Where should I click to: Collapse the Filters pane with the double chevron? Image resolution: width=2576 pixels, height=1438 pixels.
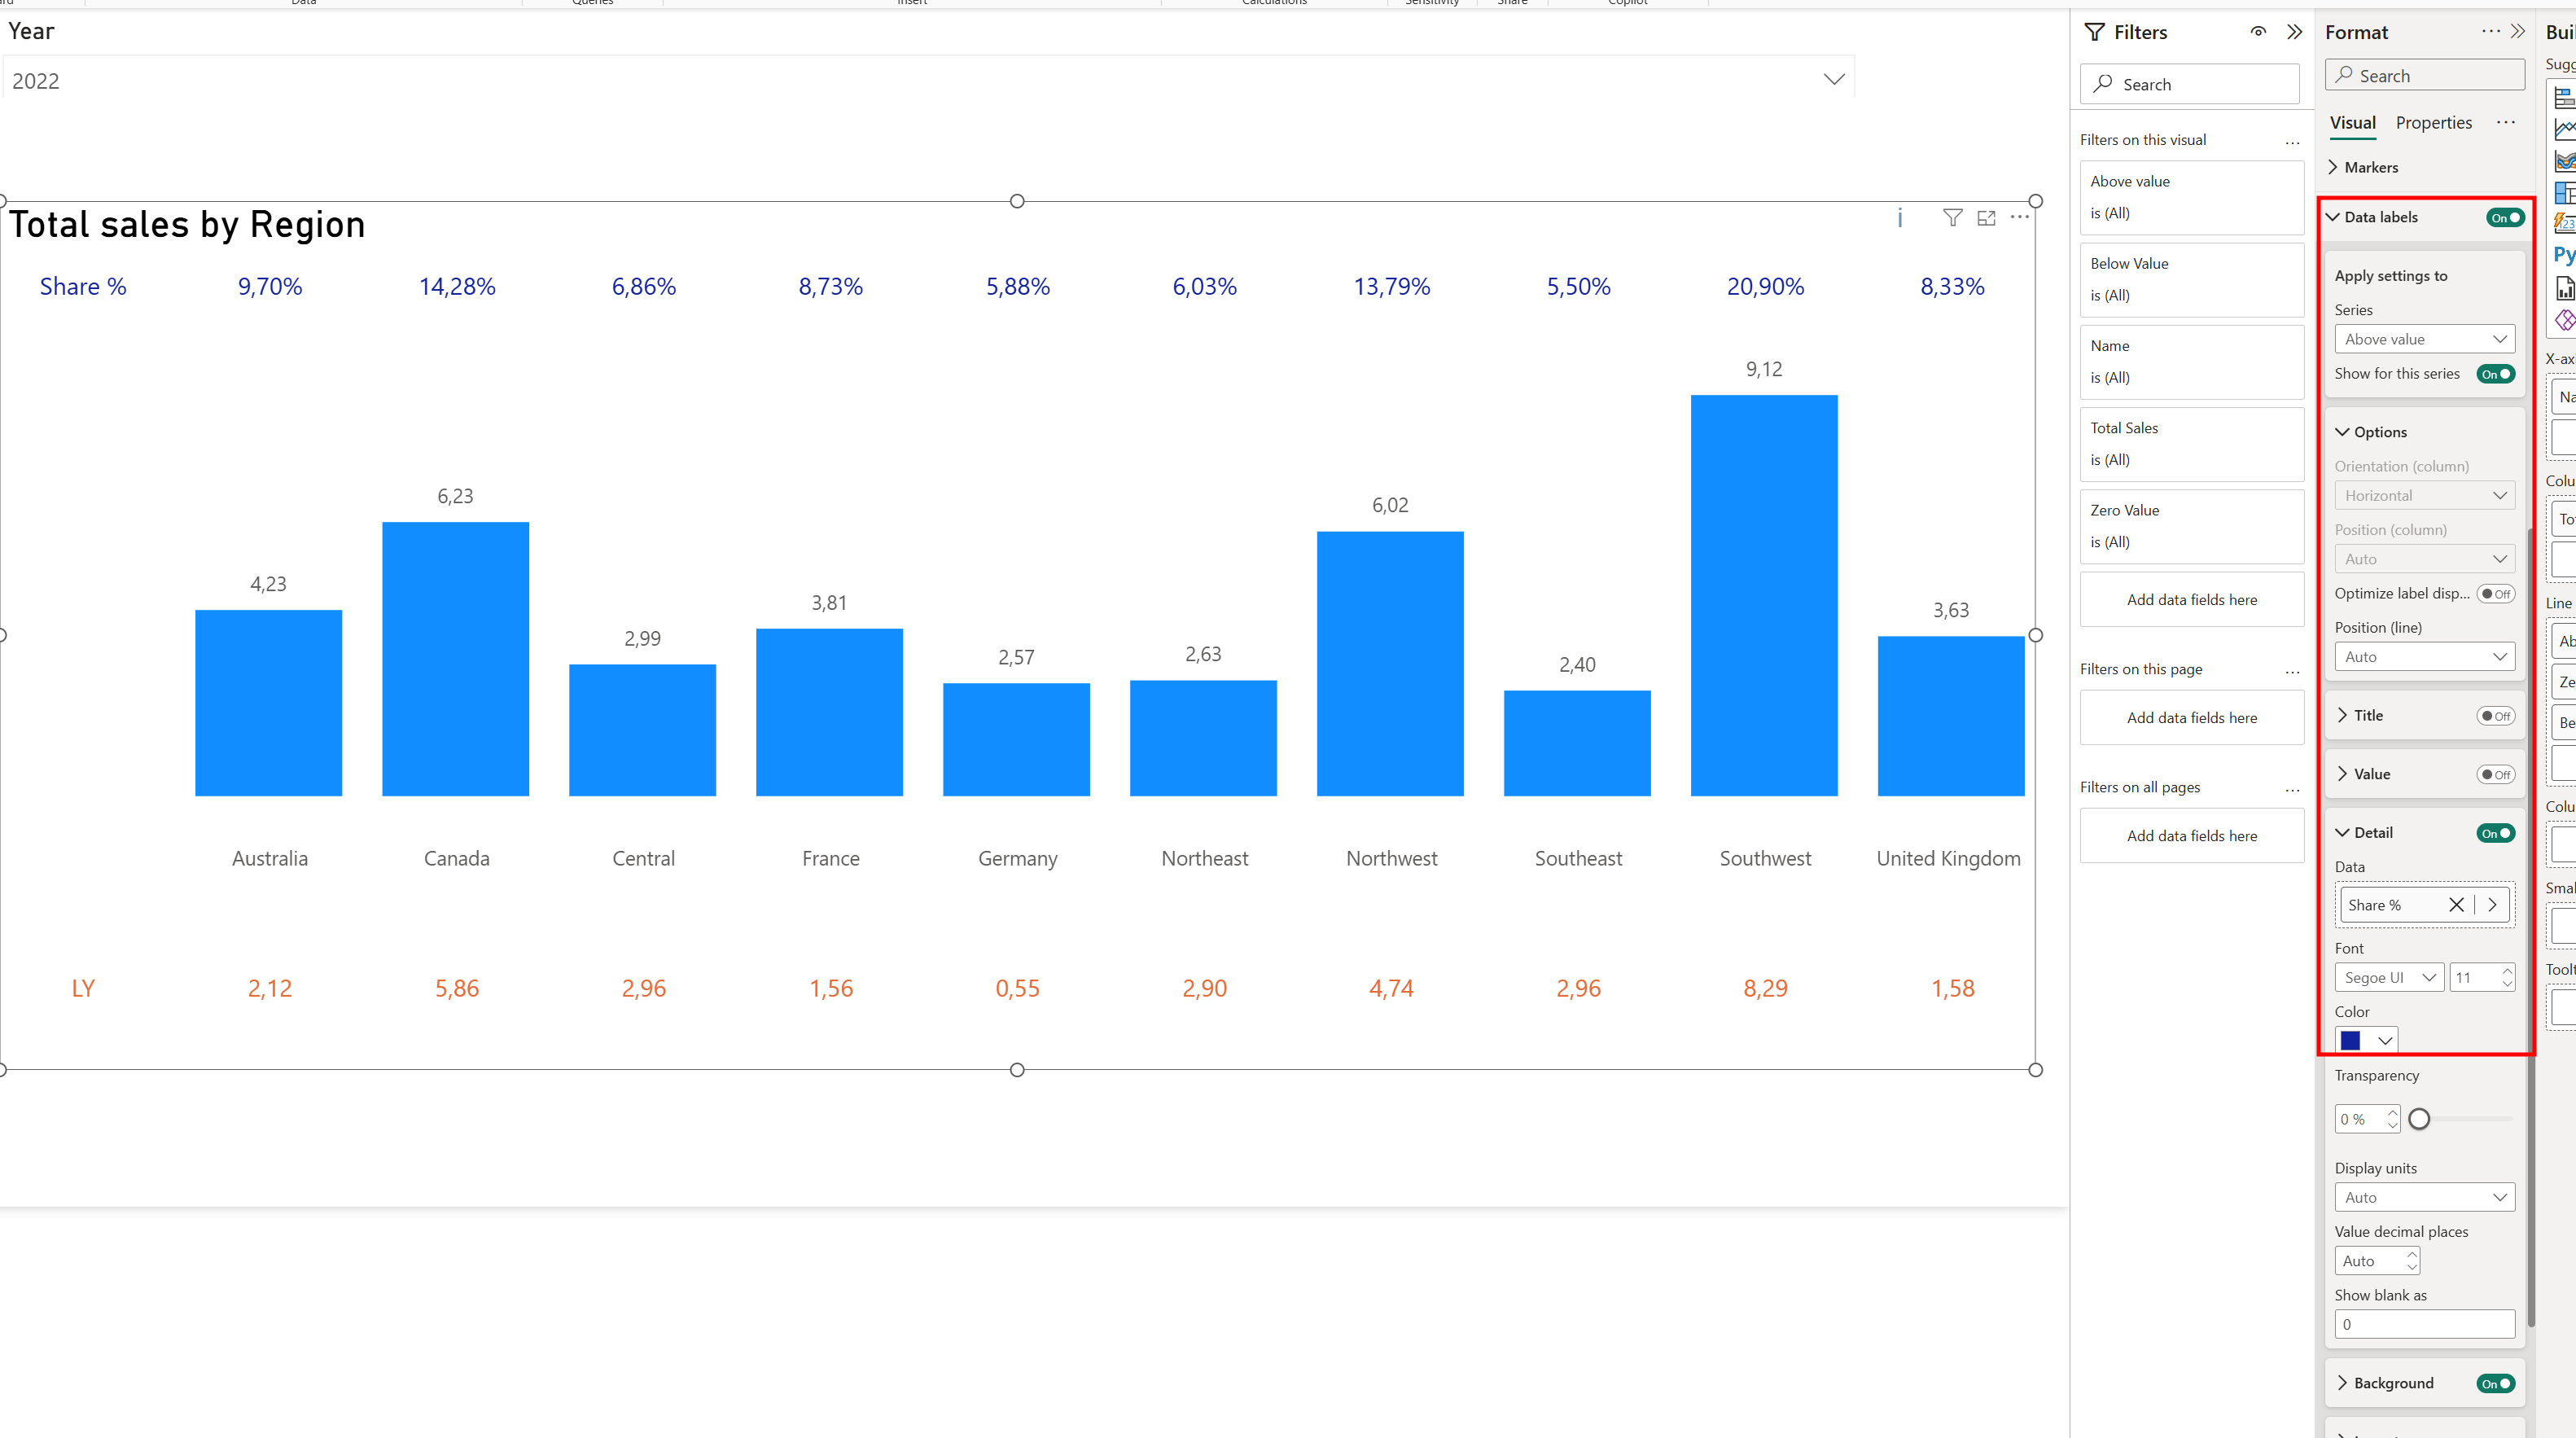point(2294,32)
